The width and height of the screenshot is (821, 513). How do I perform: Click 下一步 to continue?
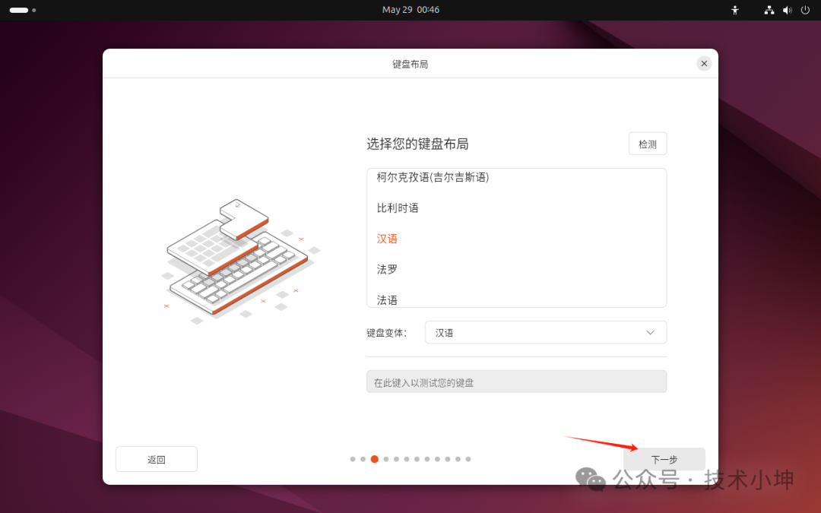[x=664, y=459]
